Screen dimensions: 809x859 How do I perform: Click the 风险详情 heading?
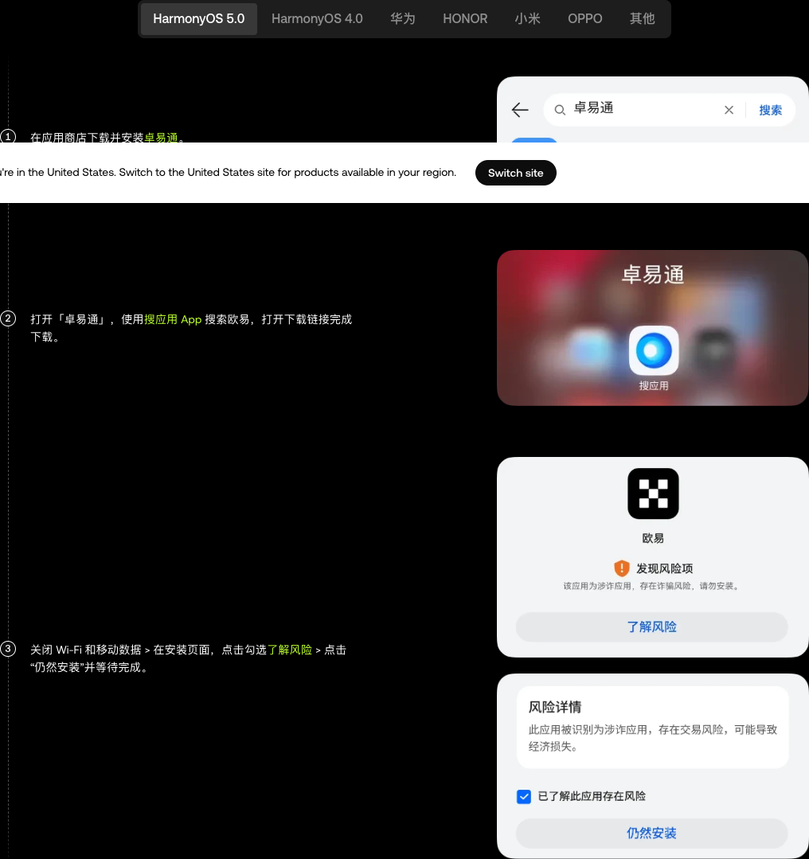click(x=555, y=707)
